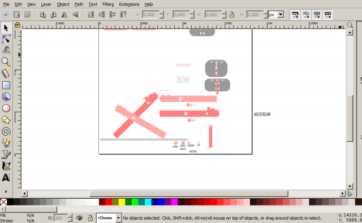Screen dimensions: 362x223
Task: Click opacity field up stepper arrow
Action: (70, 216)
